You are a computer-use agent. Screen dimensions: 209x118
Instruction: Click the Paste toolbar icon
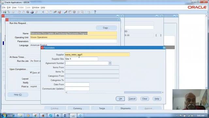[51, 12]
